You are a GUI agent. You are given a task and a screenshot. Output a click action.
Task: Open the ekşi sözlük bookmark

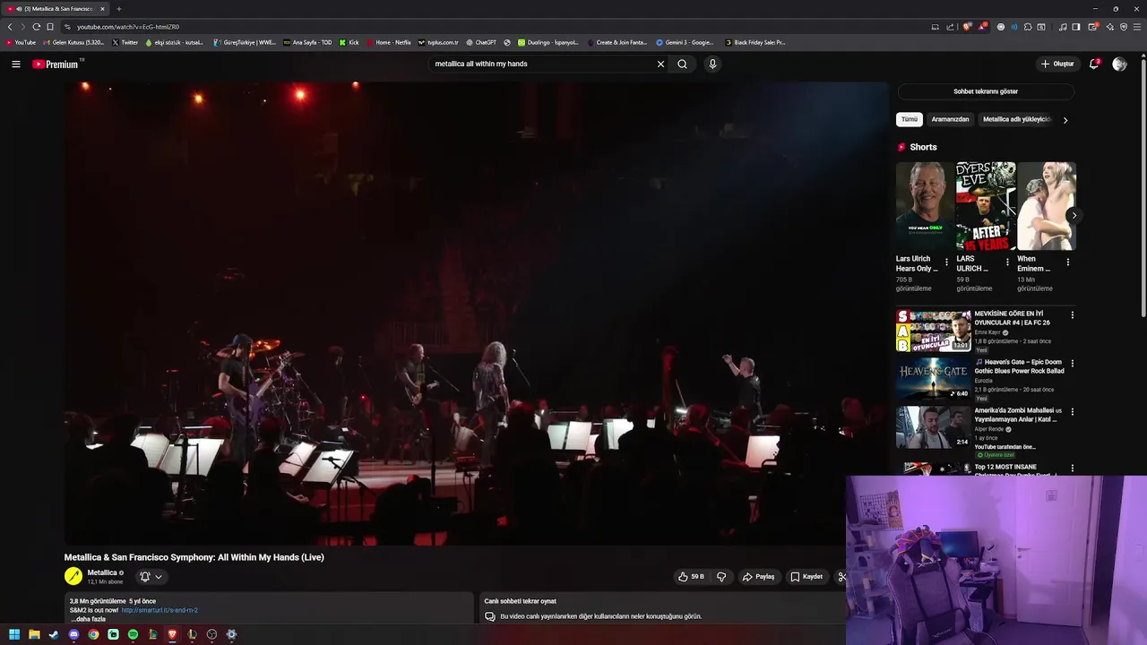tap(175, 42)
